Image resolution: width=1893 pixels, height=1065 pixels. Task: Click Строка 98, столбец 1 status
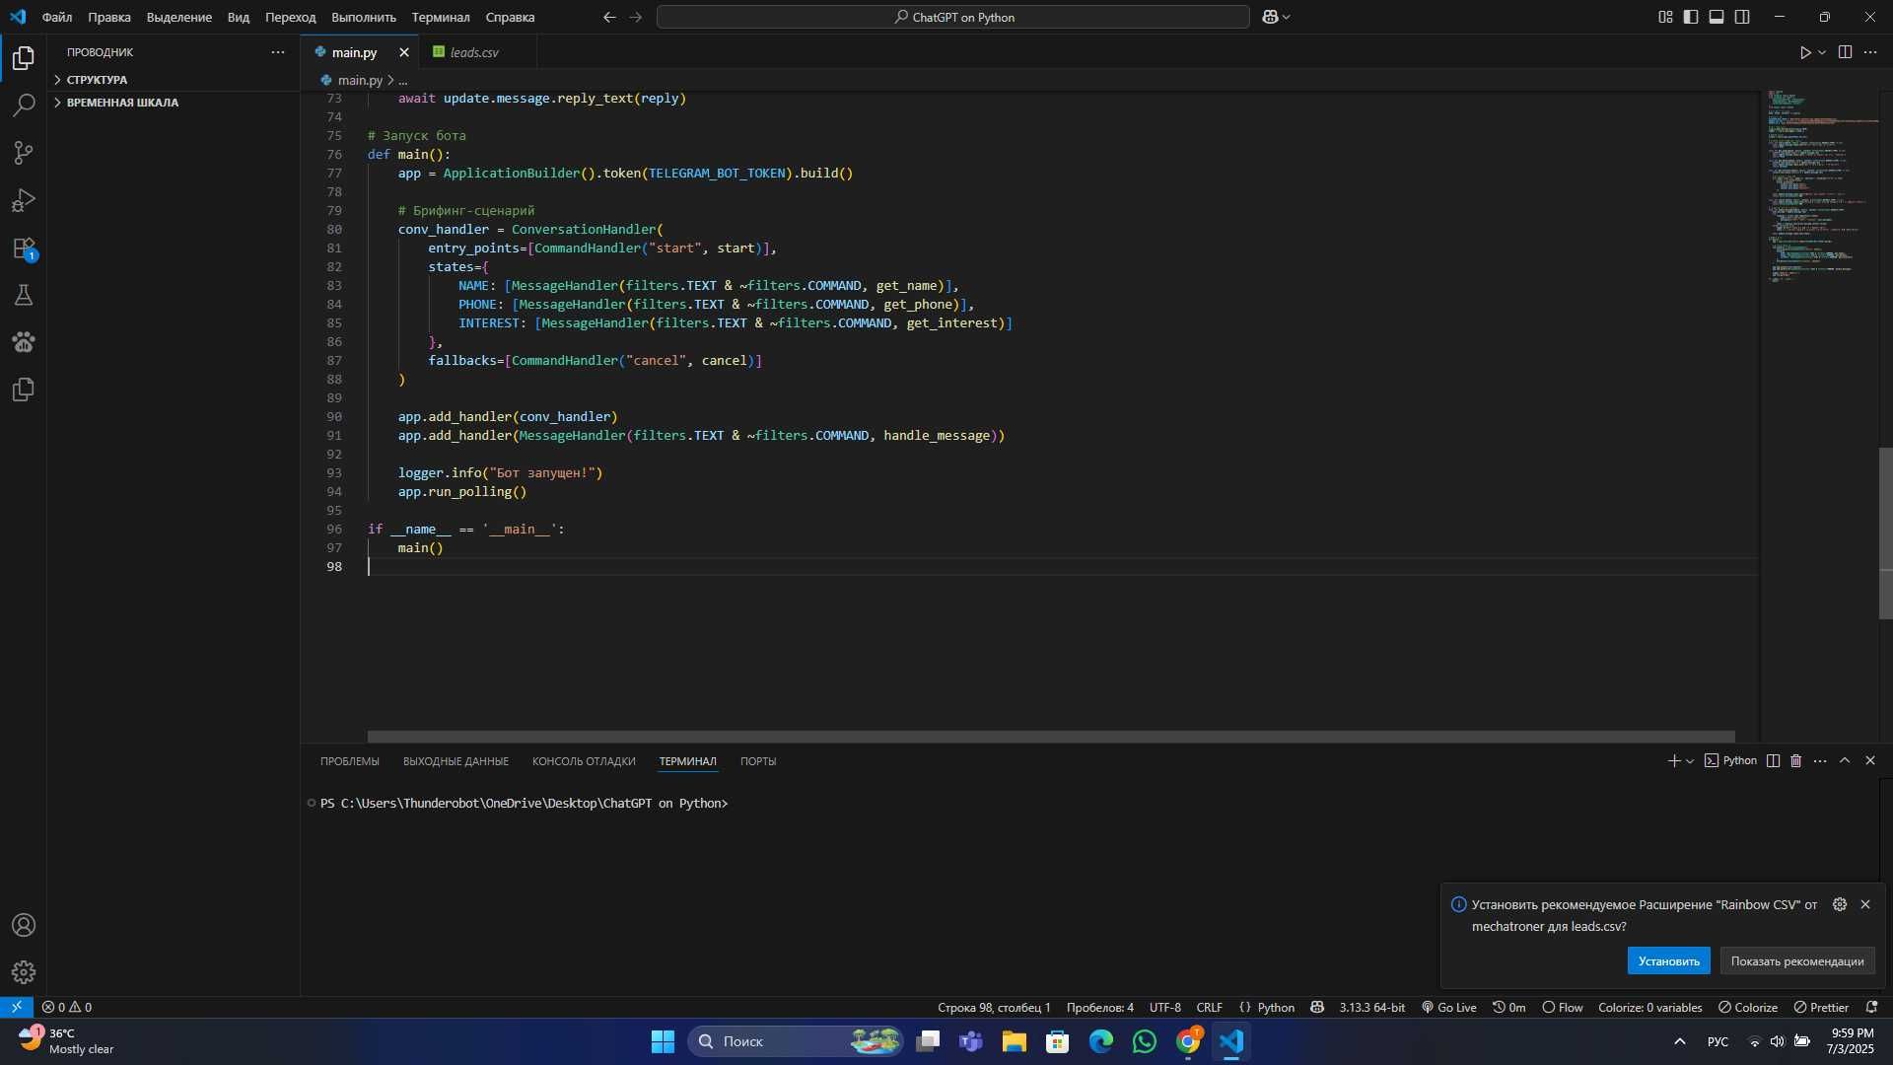(x=994, y=1007)
